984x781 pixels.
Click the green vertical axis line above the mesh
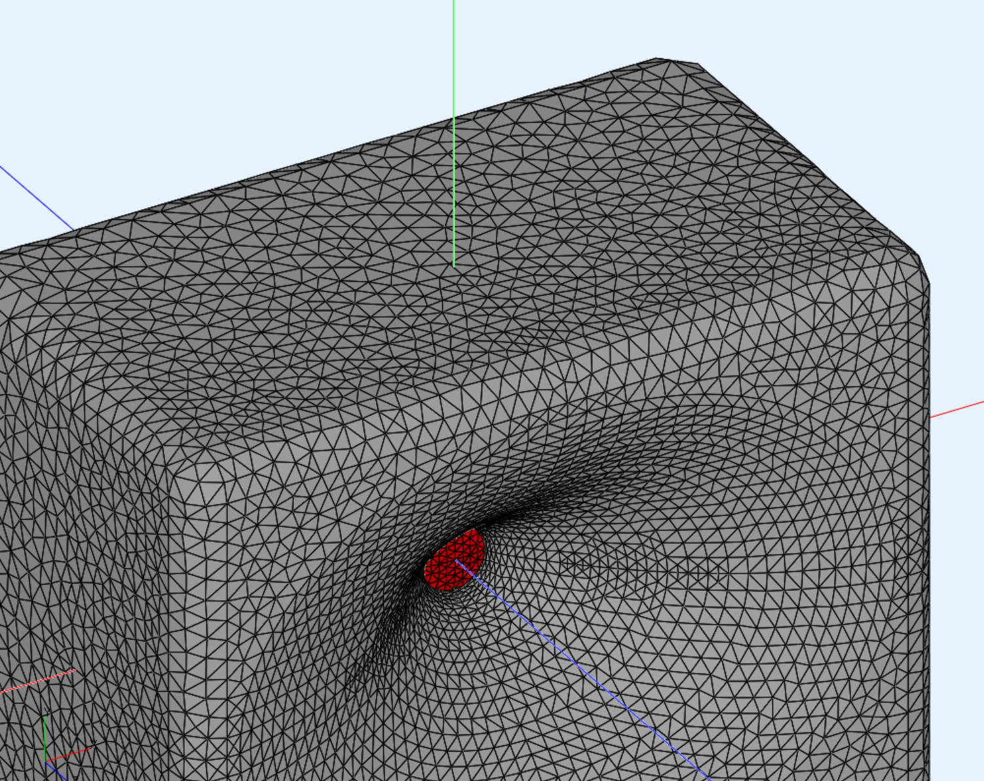tap(454, 133)
